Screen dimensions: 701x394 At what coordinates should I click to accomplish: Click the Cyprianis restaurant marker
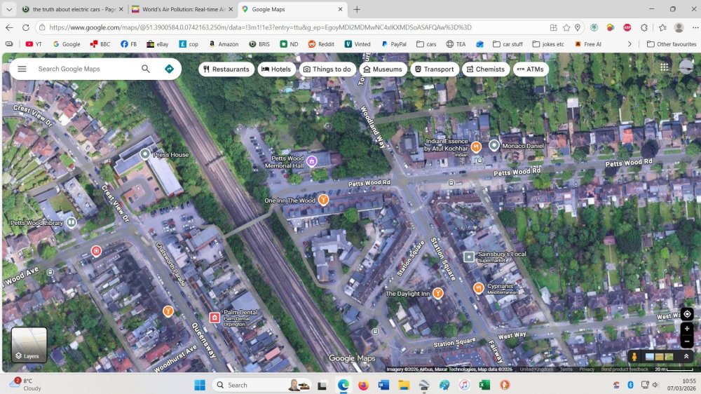click(x=478, y=287)
